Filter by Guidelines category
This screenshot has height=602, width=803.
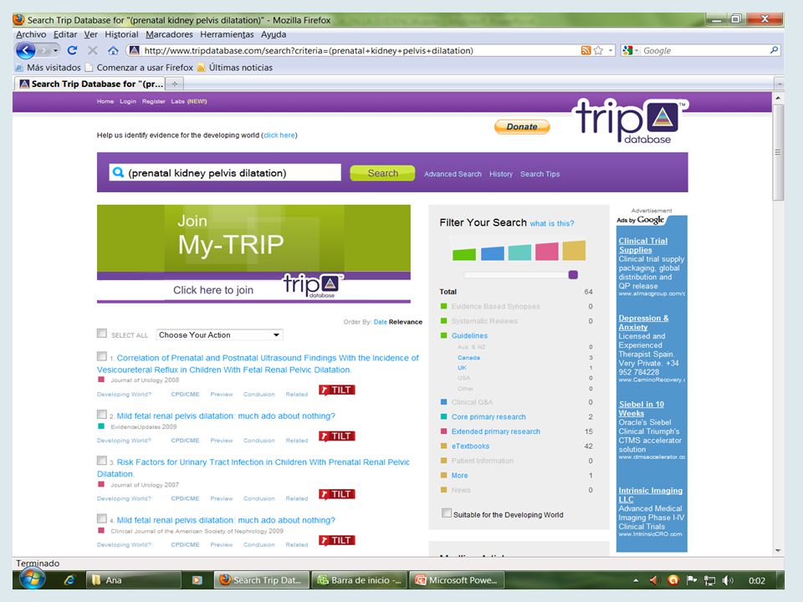coord(469,336)
